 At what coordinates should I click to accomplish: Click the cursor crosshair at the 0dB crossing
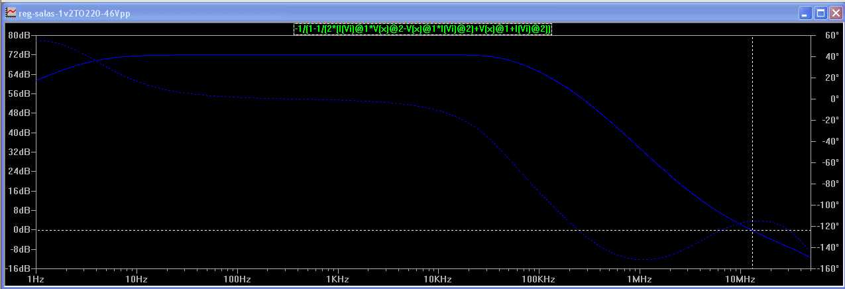pyautogui.click(x=752, y=230)
